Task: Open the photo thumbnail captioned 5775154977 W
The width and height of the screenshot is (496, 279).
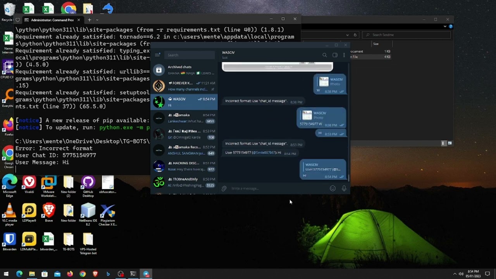Action: point(307,115)
